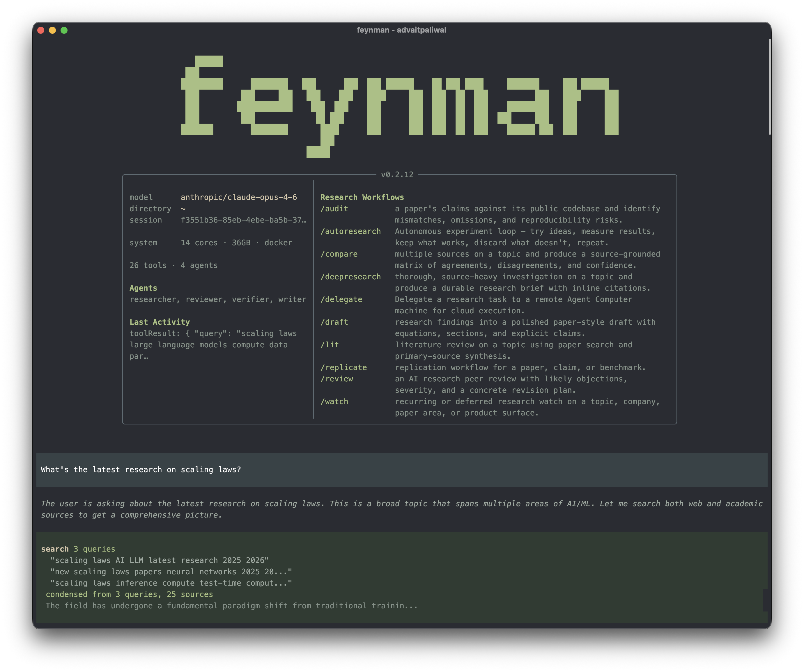Start a /deepresearch investigation
Viewport: 804px width, 672px height.
[350, 276]
